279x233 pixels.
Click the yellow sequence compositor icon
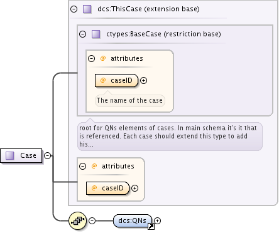(x=77, y=220)
